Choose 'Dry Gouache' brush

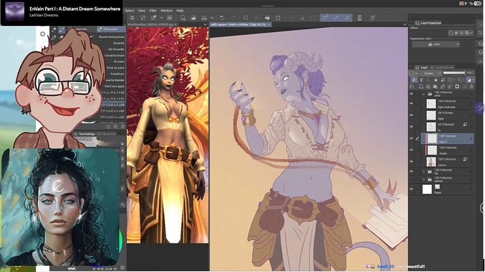coord(116,49)
